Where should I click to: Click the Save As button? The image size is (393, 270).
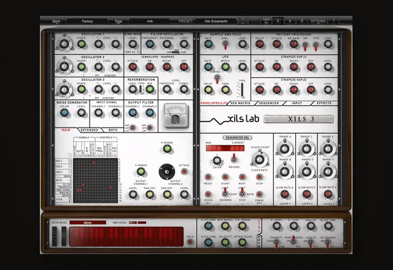tap(266, 21)
